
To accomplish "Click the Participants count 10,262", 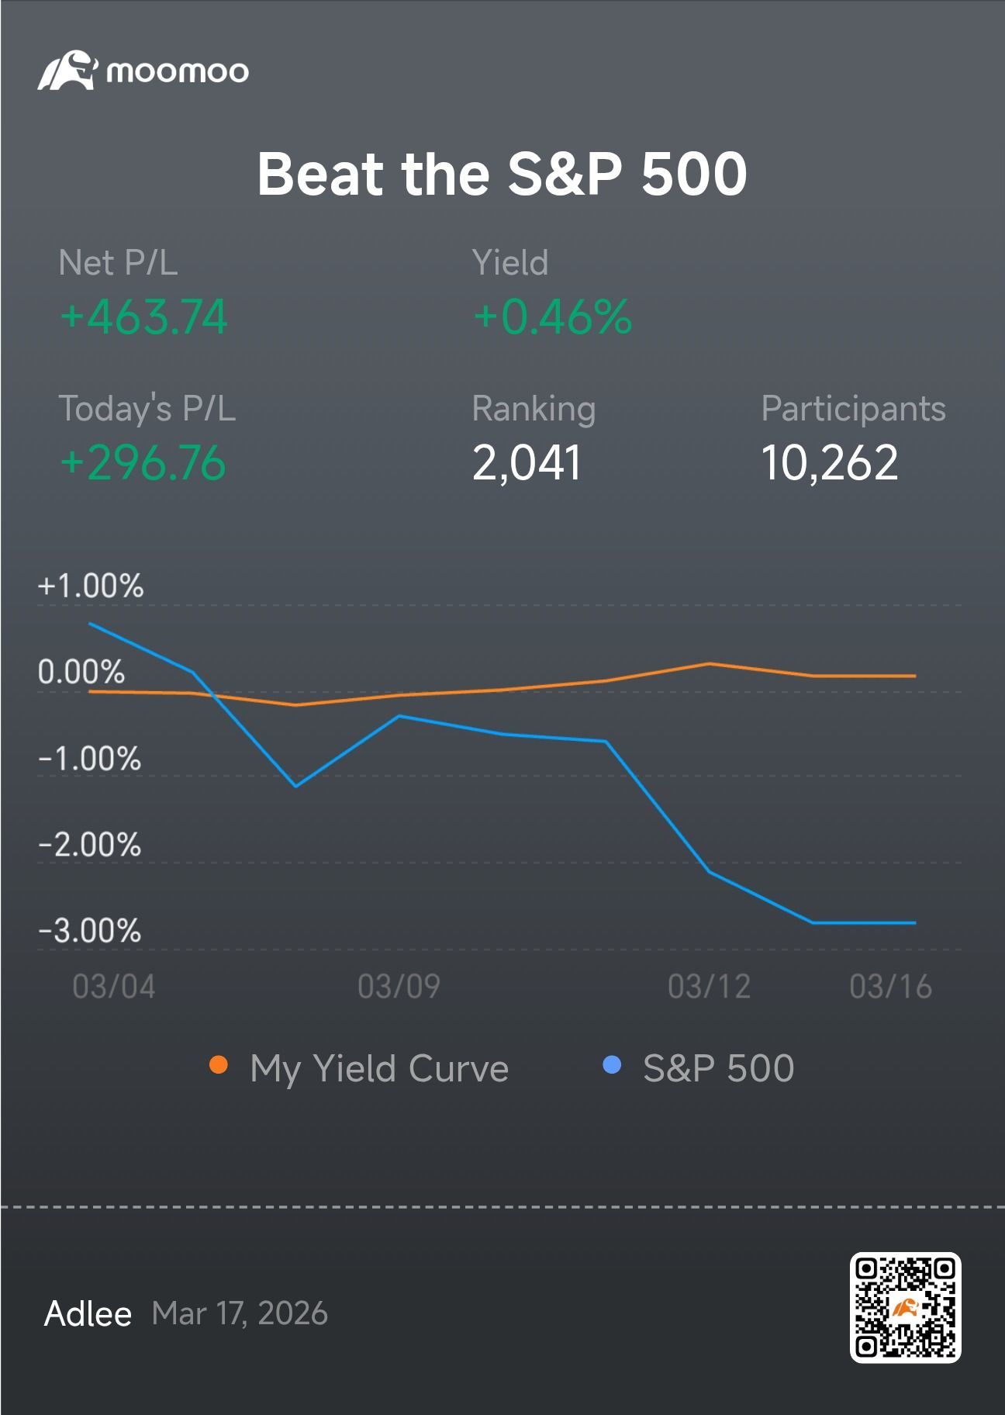I will 830,463.
